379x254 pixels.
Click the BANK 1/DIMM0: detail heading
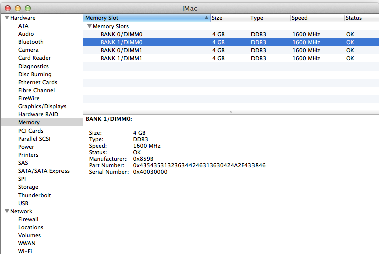point(109,119)
